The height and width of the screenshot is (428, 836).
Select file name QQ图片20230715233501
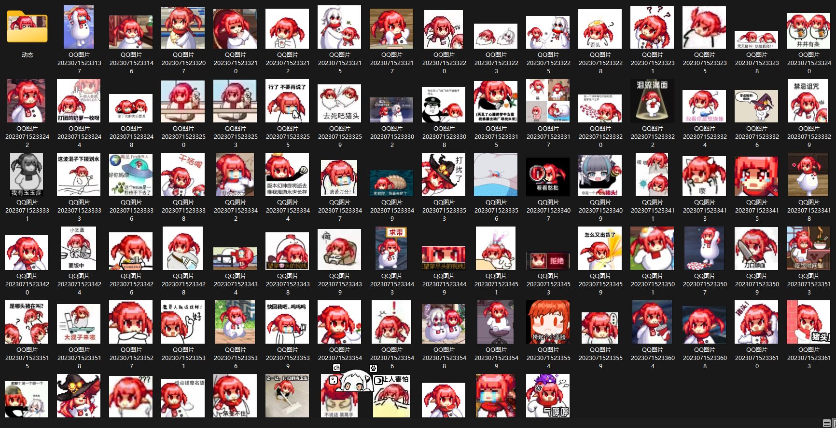(653, 284)
